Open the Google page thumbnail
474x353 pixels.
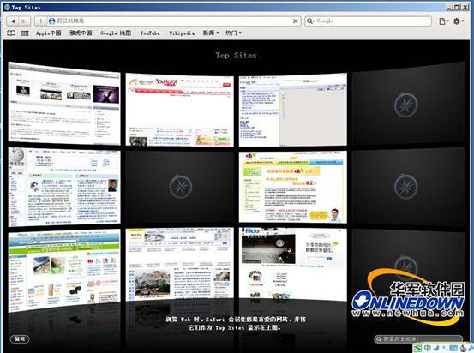coord(293,110)
